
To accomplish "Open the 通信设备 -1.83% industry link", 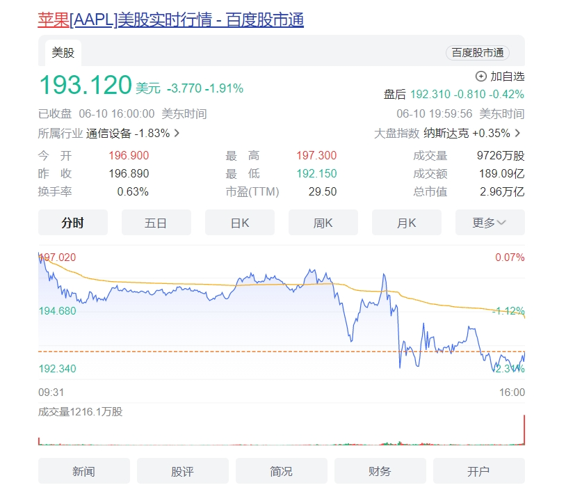I will pyautogui.click(x=128, y=133).
